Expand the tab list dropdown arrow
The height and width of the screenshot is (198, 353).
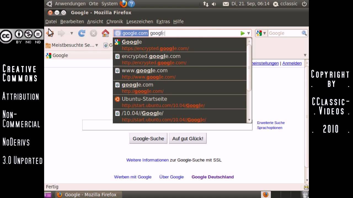pyautogui.click(x=305, y=55)
